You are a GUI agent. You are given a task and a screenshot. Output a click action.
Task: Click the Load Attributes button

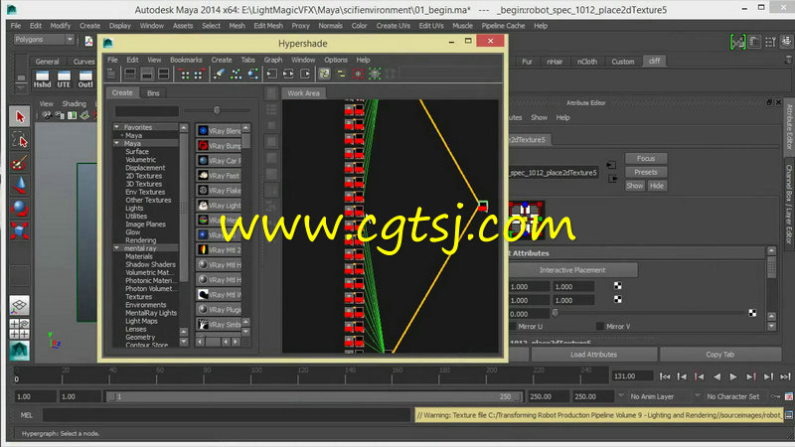(593, 355)
